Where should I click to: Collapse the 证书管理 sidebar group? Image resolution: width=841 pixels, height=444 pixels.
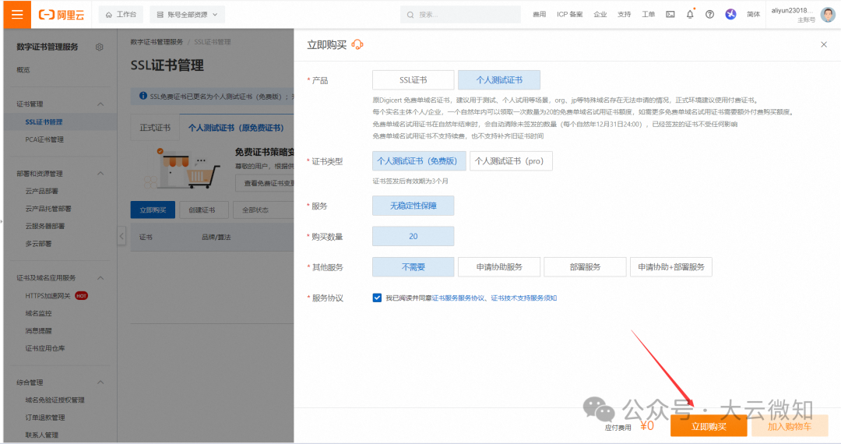100,104
